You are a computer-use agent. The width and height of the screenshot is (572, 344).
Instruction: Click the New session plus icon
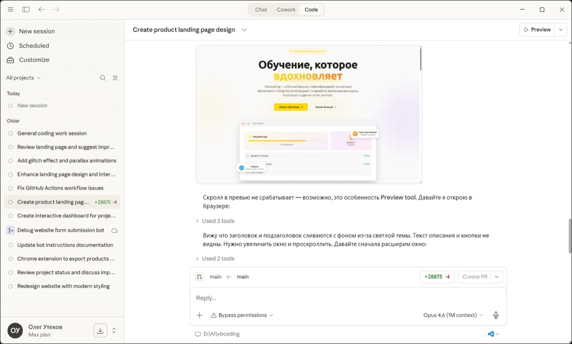(10, 31)
